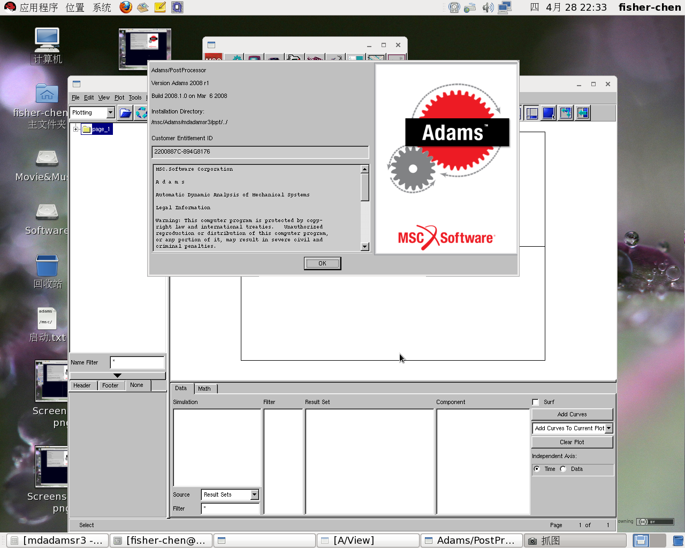
Task: Click OK in the About dialog
Action: 322,263
